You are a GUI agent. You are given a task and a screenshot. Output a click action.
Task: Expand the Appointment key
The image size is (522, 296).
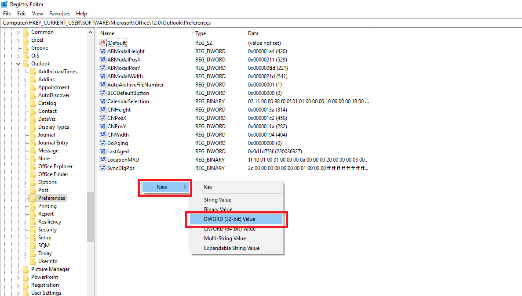click(x=25, y=87)
